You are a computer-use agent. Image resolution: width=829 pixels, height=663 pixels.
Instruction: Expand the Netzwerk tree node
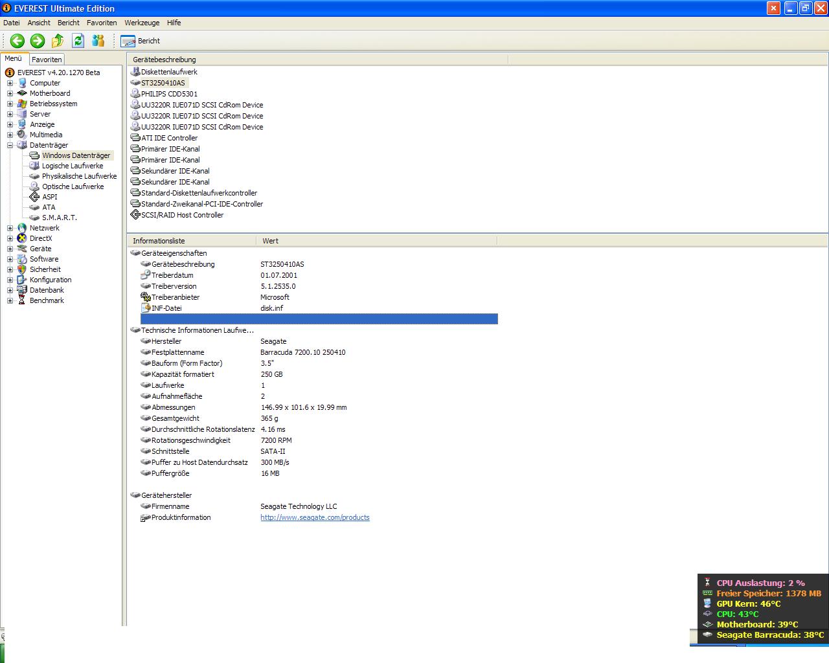click(x=10, y=228)
